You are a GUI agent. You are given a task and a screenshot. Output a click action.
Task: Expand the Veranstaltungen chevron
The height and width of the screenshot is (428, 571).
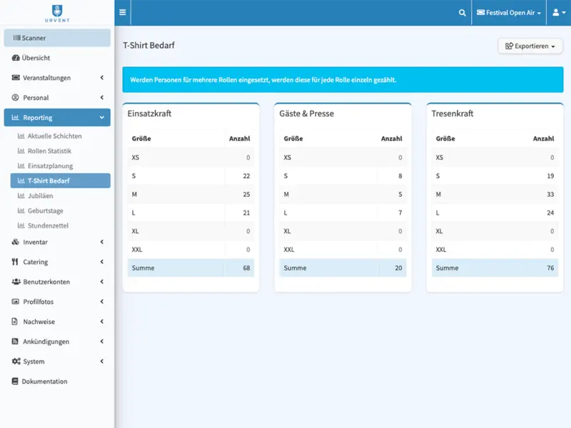pyautogui.click(x=102, y=78)
